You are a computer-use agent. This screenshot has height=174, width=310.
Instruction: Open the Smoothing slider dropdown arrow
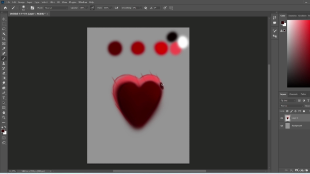140,8
